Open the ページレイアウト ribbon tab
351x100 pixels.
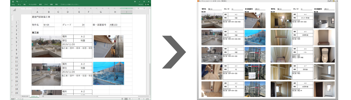coord(32,5)
